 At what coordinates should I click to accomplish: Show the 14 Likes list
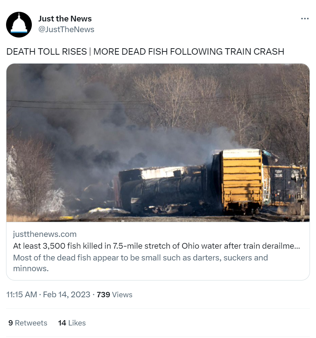[72, 323]
